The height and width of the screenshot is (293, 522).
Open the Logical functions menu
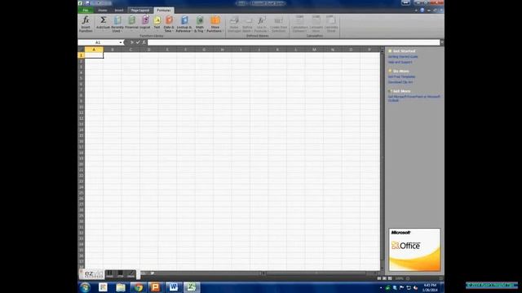click(x=145, y=24)
